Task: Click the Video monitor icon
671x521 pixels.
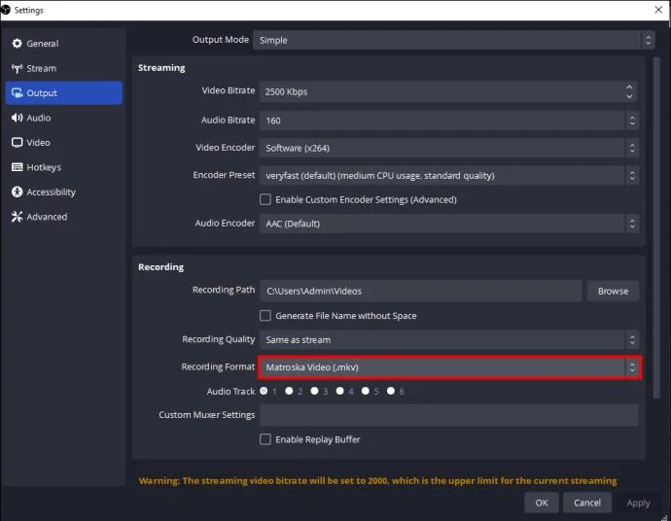Action: coord(18,143)
